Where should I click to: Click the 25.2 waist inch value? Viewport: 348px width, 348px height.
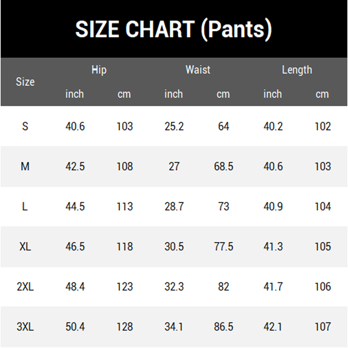click(x=174, y=127)
